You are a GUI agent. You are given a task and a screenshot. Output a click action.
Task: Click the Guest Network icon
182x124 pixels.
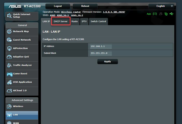pyautogui.click(x=9, y=40)
